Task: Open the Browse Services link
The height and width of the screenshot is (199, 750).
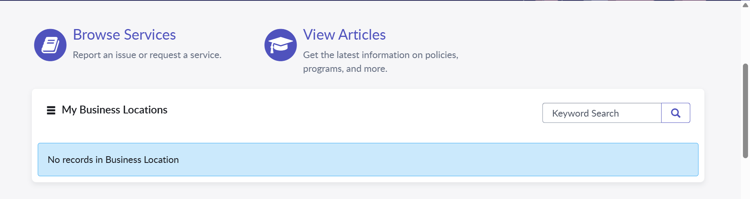Action: (124, 35)
